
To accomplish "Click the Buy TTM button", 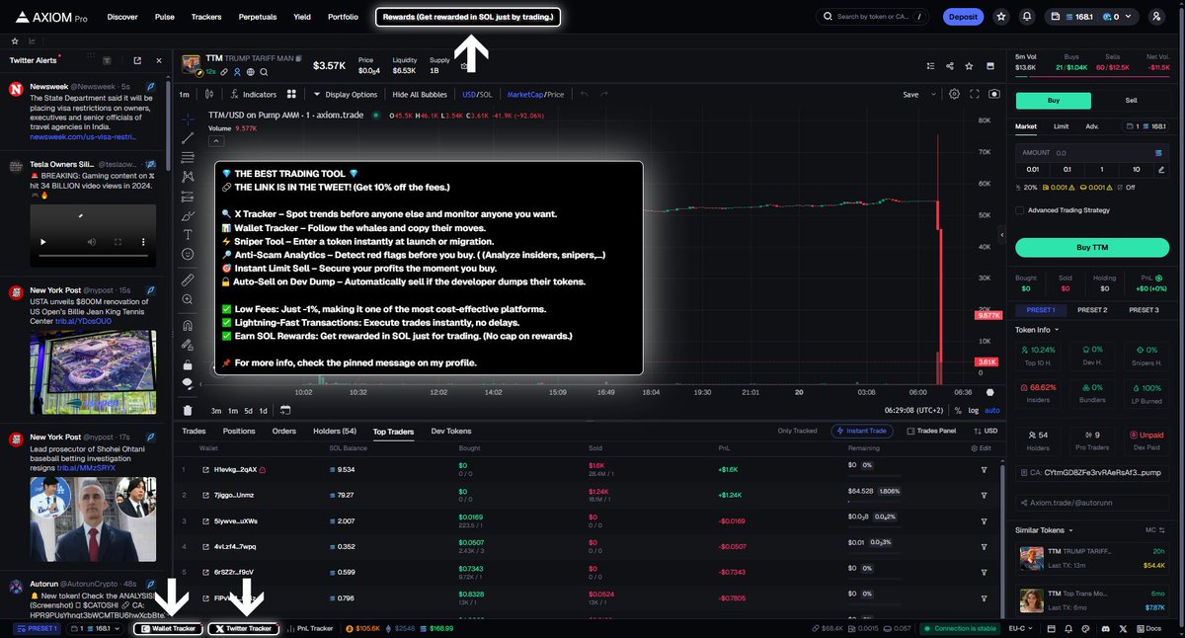I will pos(1091,247).
